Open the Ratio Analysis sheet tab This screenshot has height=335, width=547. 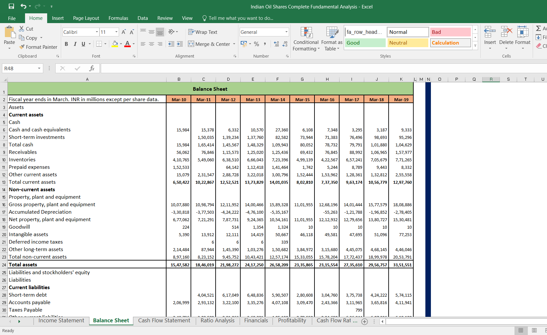(218, 321)
